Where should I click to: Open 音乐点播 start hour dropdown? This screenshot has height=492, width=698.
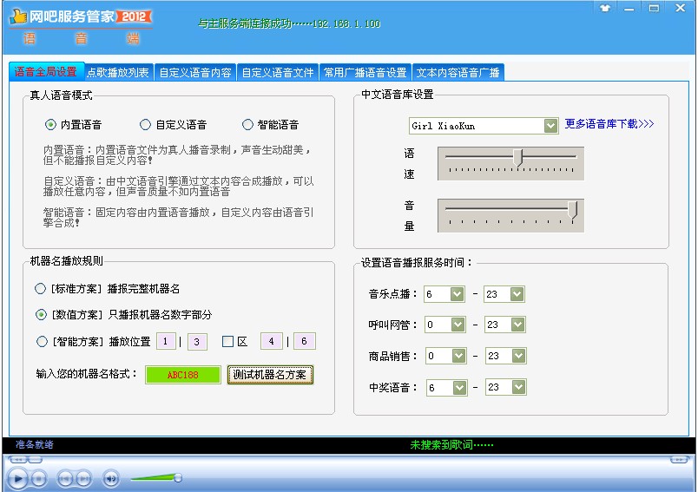(x=458, y=294)
